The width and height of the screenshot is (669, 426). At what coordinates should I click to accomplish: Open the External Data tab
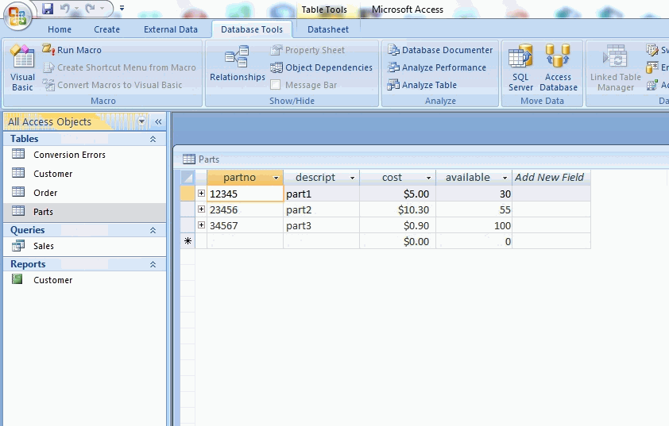pyautogui.click(x=171, y=29)
